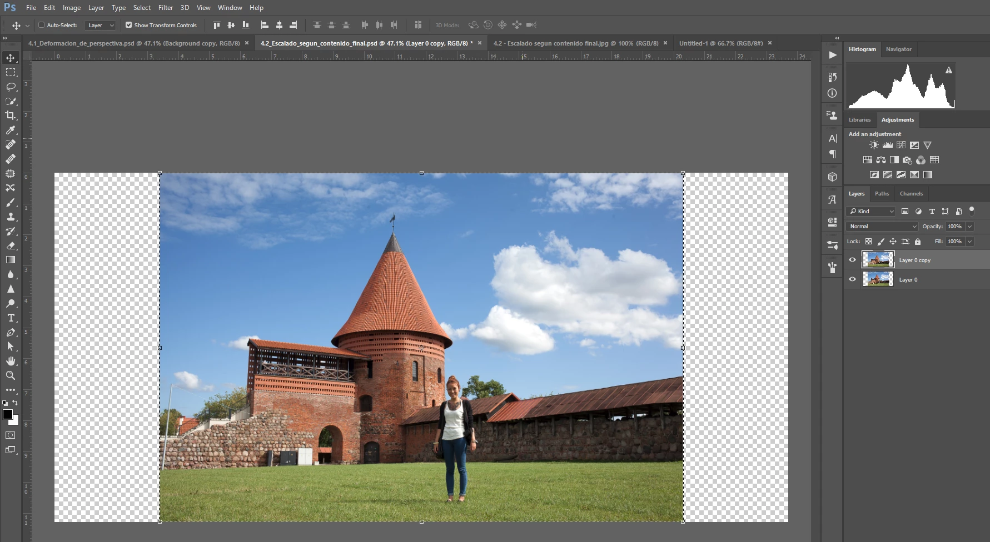Toggle the Auto-Select checkbox
The height and width of the screenshot is (542, 990).
coord(42,25)
